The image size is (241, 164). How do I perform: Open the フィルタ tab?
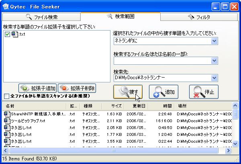199,17
